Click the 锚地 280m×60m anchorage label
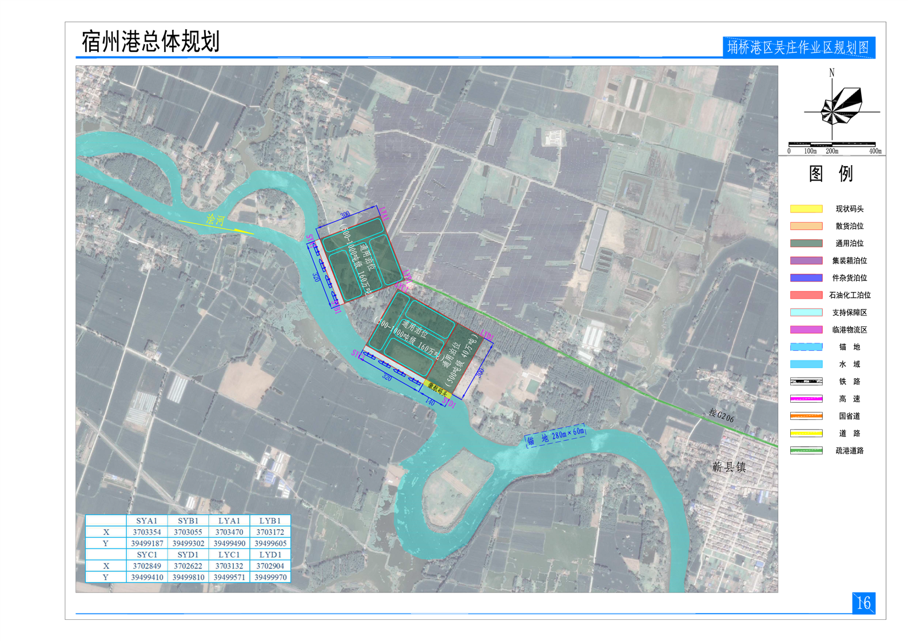This screenshot has height=641, width=908. (556, 436)
